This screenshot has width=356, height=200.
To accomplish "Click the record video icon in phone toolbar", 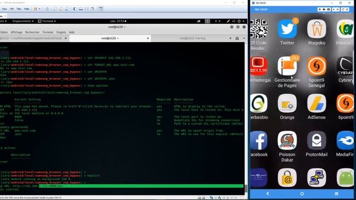I will click(324, 9).
